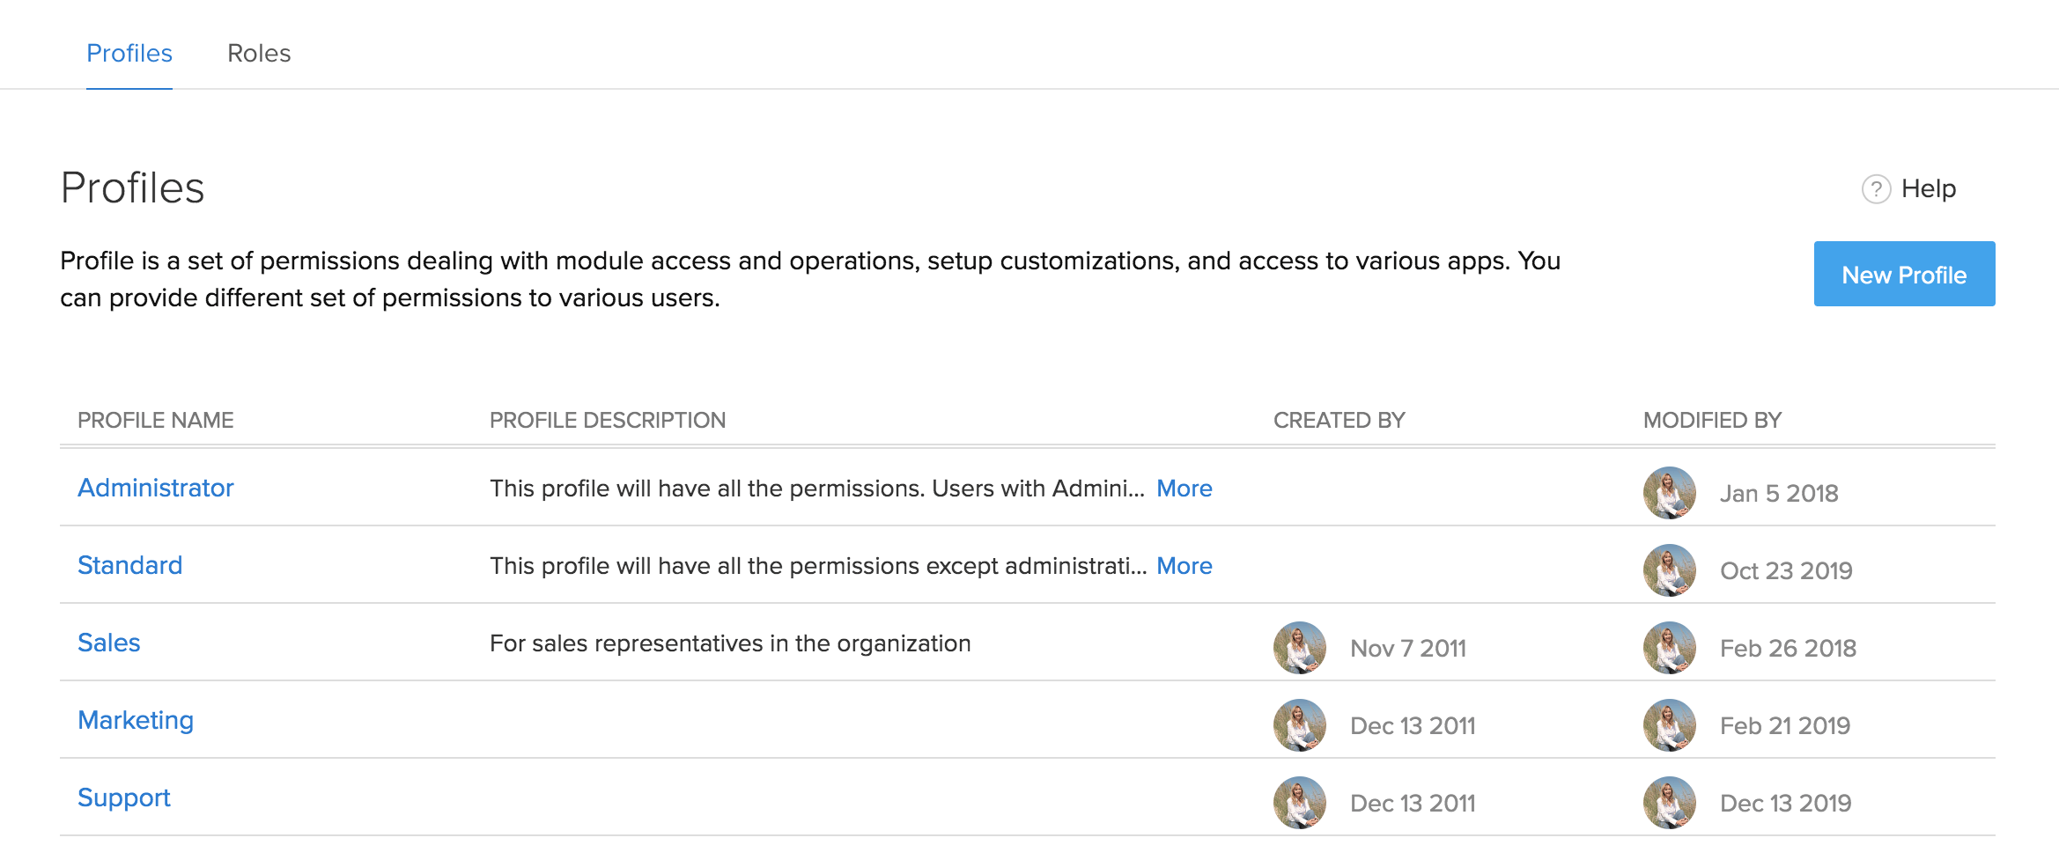Click the Help question mark icon
Viewport: 2059px width, 845px height.
point(1876,189)
